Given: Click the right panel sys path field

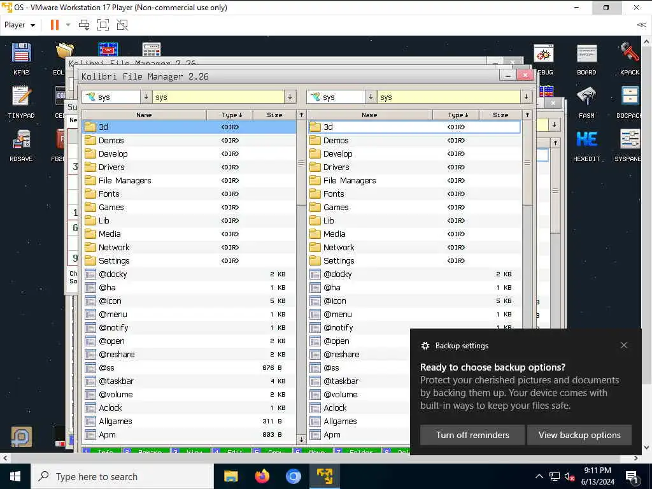Looking at the screenshot, I should tap(449, 97).
